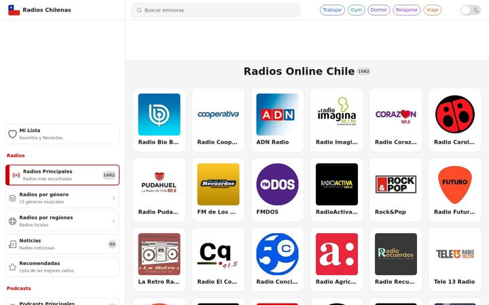This screenshot has width=489, height=305.
Task: Click the Radios Chilenas site title
Action: pos(47,10)
